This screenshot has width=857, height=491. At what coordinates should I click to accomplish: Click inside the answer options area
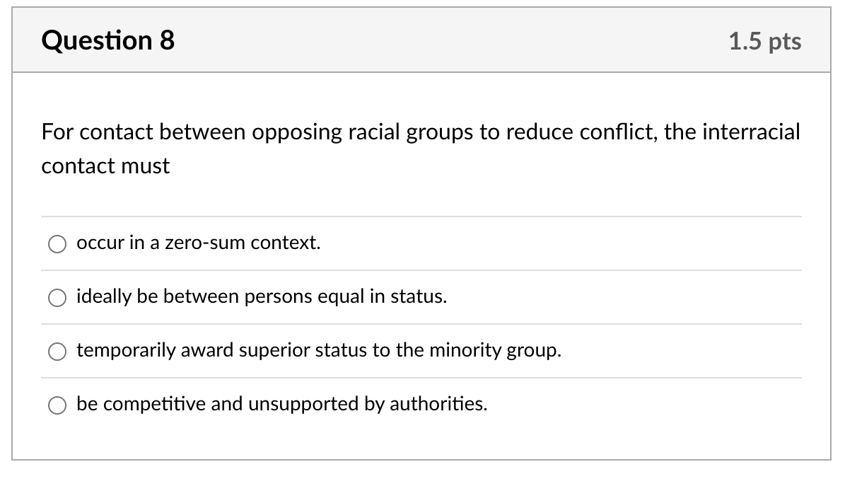[424, 325]
